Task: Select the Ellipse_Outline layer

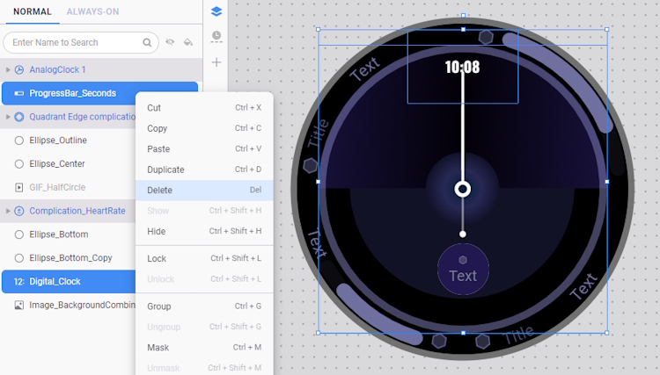Action: (x=58, y=141)
